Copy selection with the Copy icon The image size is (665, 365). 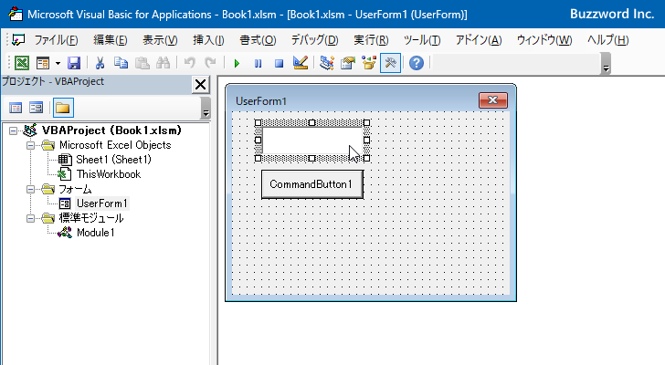121,63
